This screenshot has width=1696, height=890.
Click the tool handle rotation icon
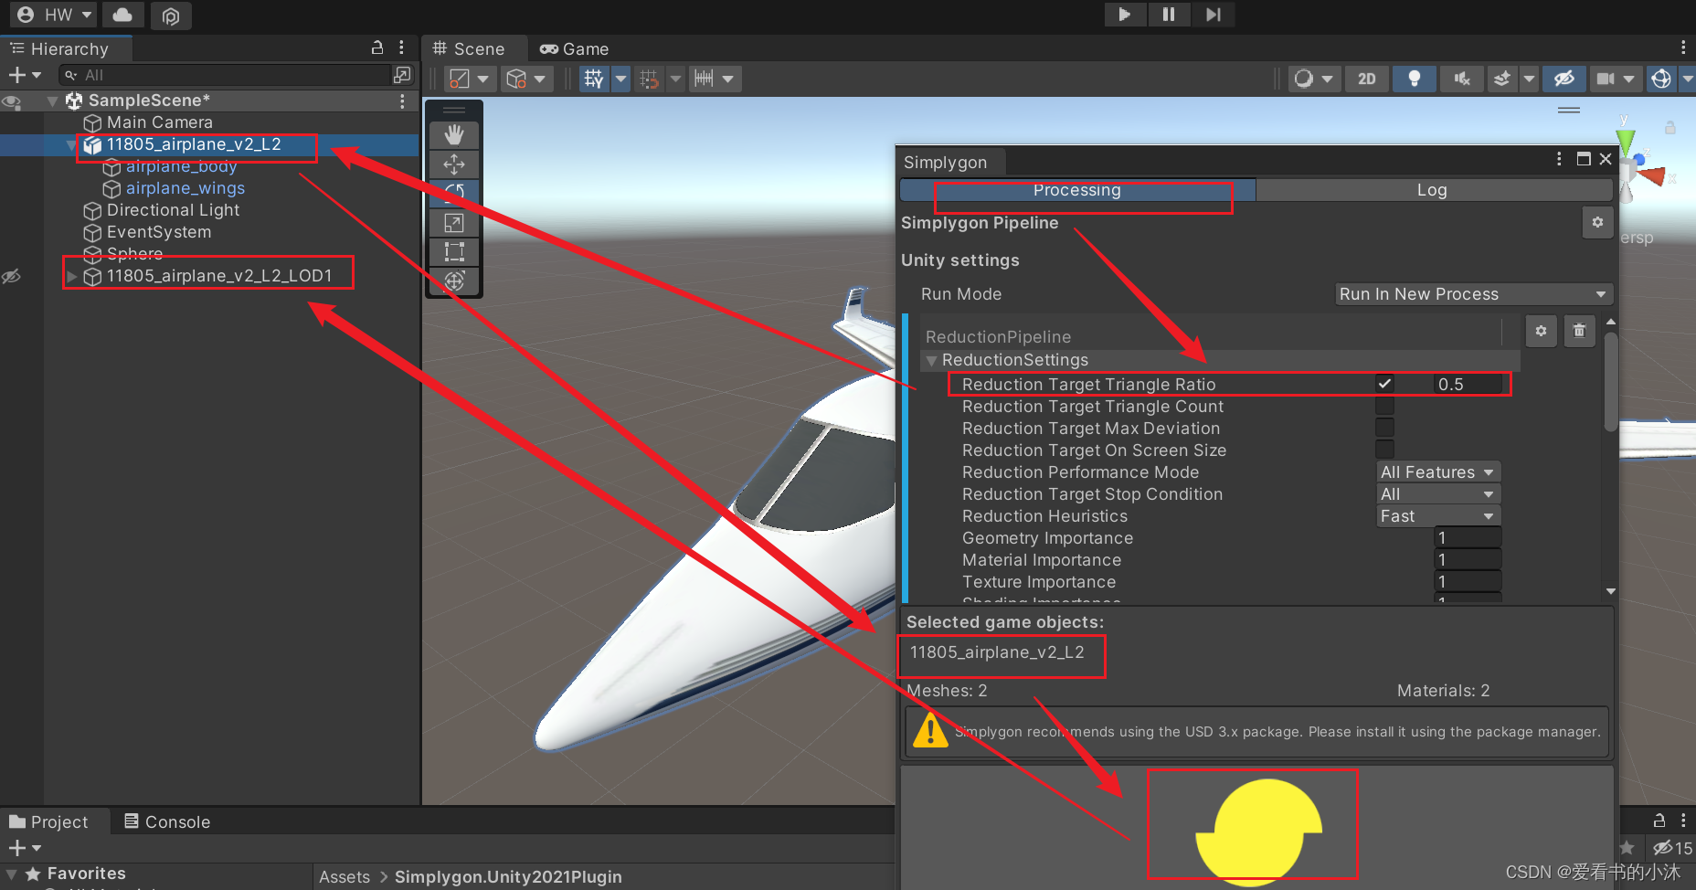pos(526,79)
